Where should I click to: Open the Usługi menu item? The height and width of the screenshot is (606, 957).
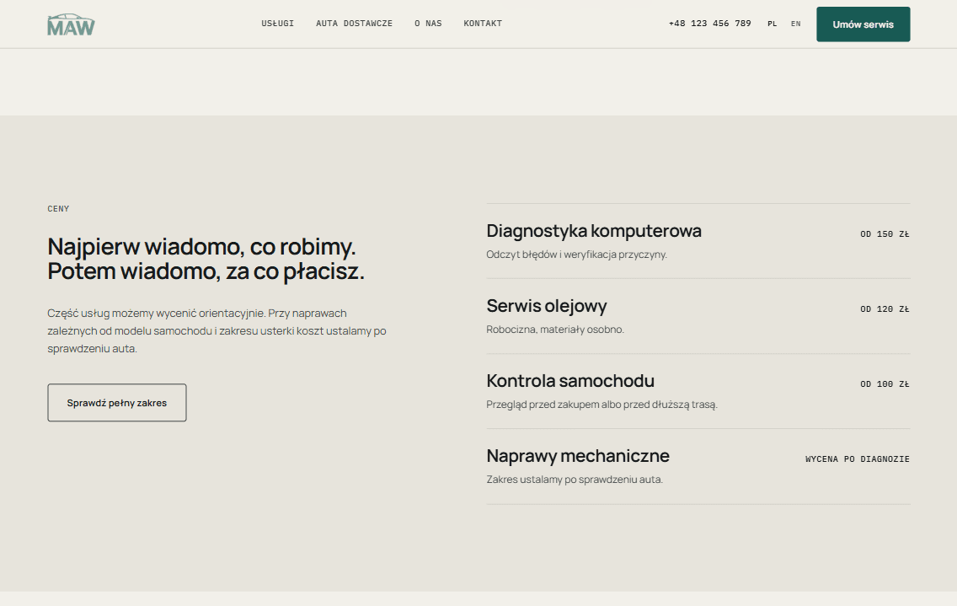[x=278, y=24]
